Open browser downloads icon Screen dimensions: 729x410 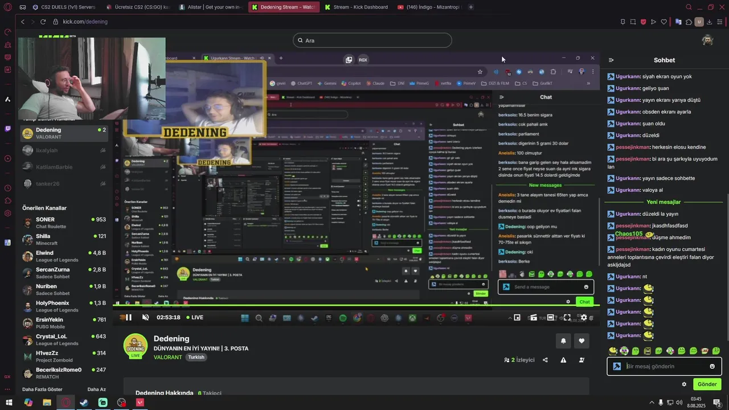pos(709,22)
